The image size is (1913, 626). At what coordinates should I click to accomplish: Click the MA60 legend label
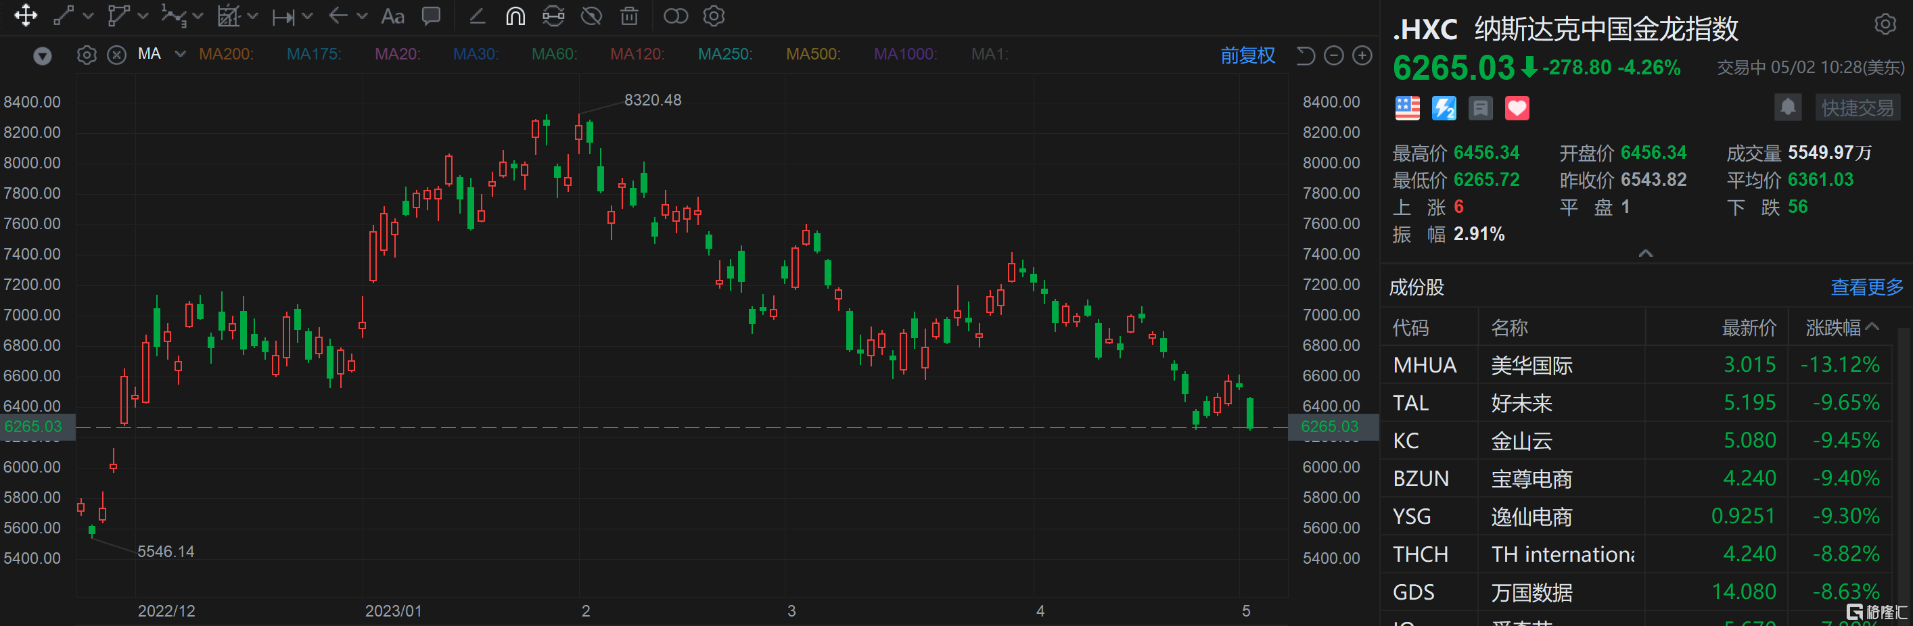pyautogui.click(x=555, y=54)
